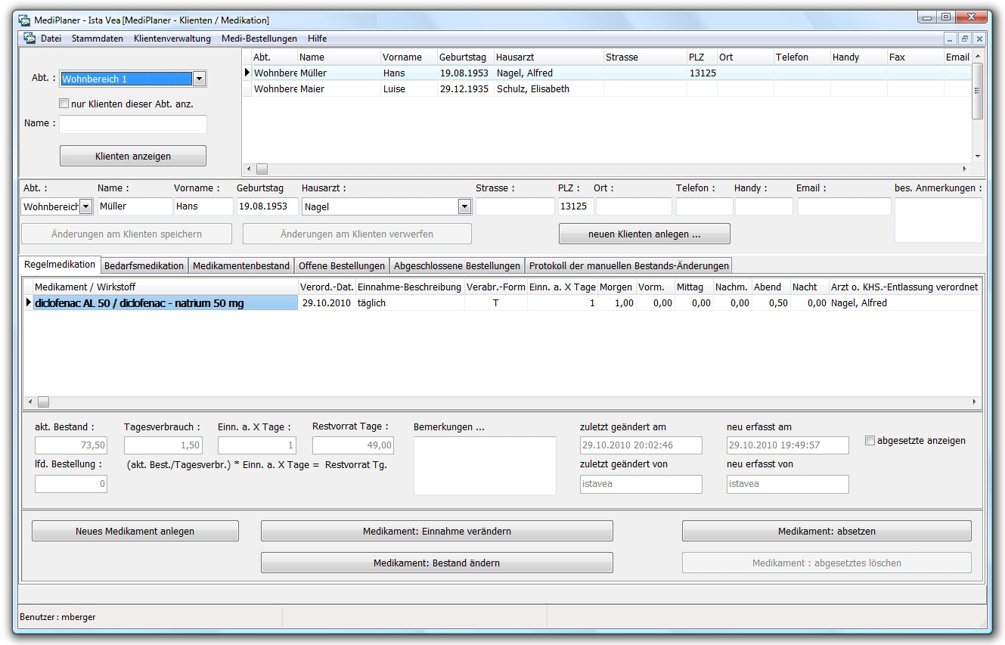Switch to the Bedarfsmedikation tab
The image size is (1005, 645).
pyautogui.click(x=144, y=265)
